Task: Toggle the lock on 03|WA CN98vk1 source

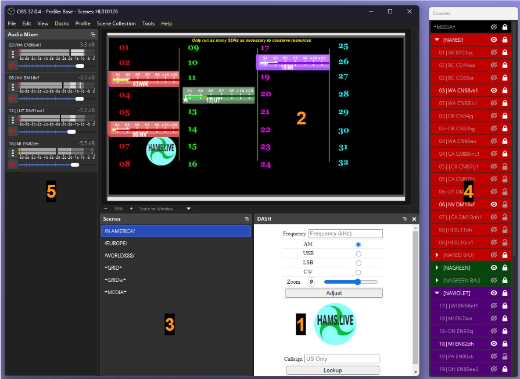Action: click(504, 91)
